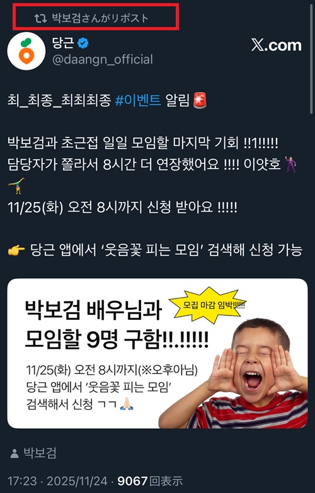Click the 박보검さんがリポスト repost label
Screen dimensions: 315x493
click(100, 18)
